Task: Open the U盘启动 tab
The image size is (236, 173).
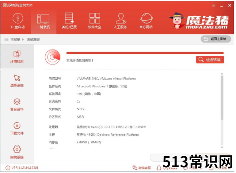Action: (x=18, y=21)
